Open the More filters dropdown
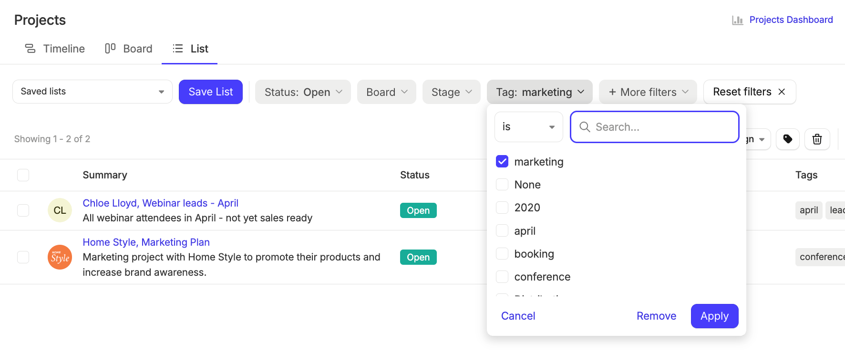Screen dimensions: 845x354 click(x=648, y=92)
